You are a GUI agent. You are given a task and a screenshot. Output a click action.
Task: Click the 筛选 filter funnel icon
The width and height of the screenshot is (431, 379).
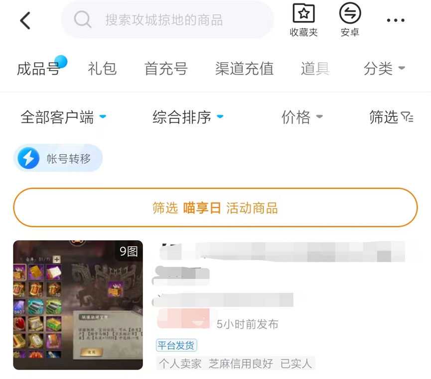(407, 117)
